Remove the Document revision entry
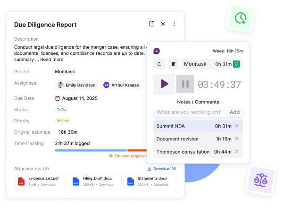This screenshot has width=283, height=207. 237,138
